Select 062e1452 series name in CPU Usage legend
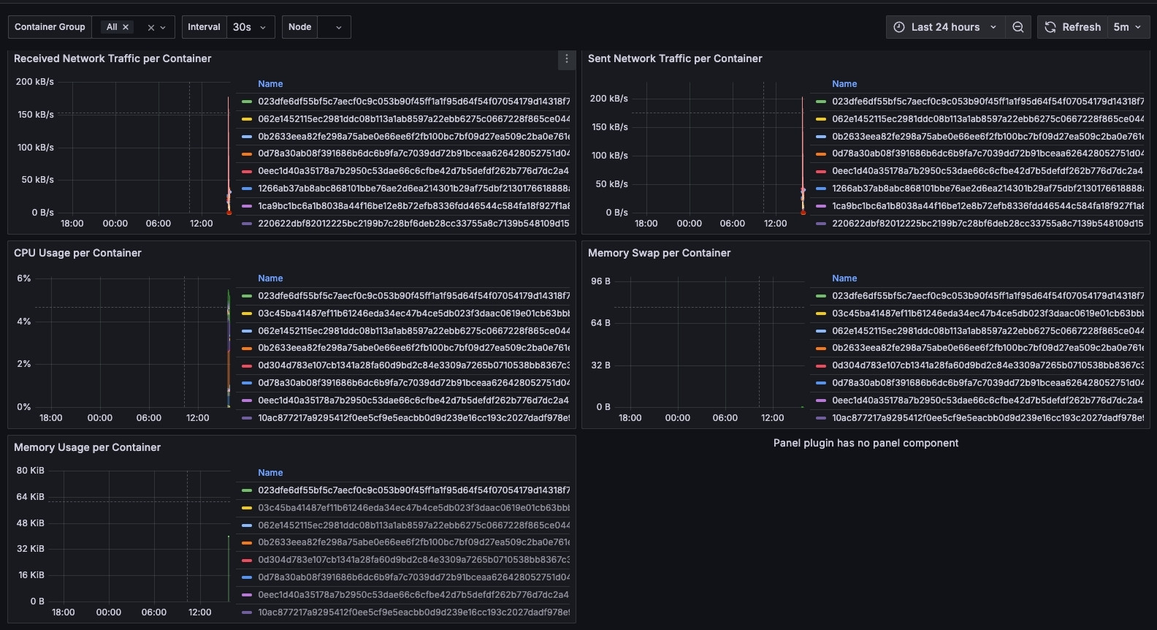 414,331
